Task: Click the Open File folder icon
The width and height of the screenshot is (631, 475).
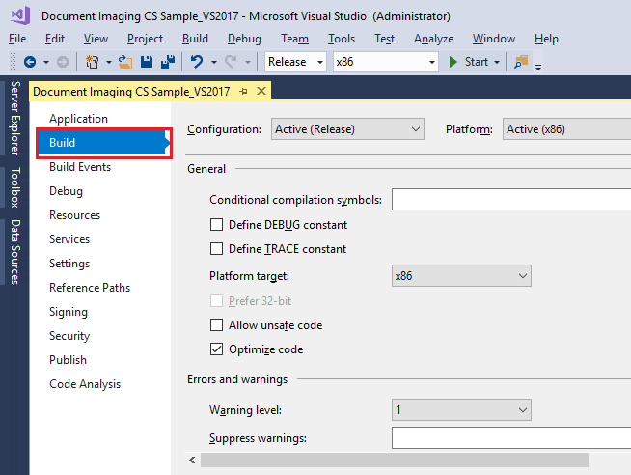Action: (125, 62)
